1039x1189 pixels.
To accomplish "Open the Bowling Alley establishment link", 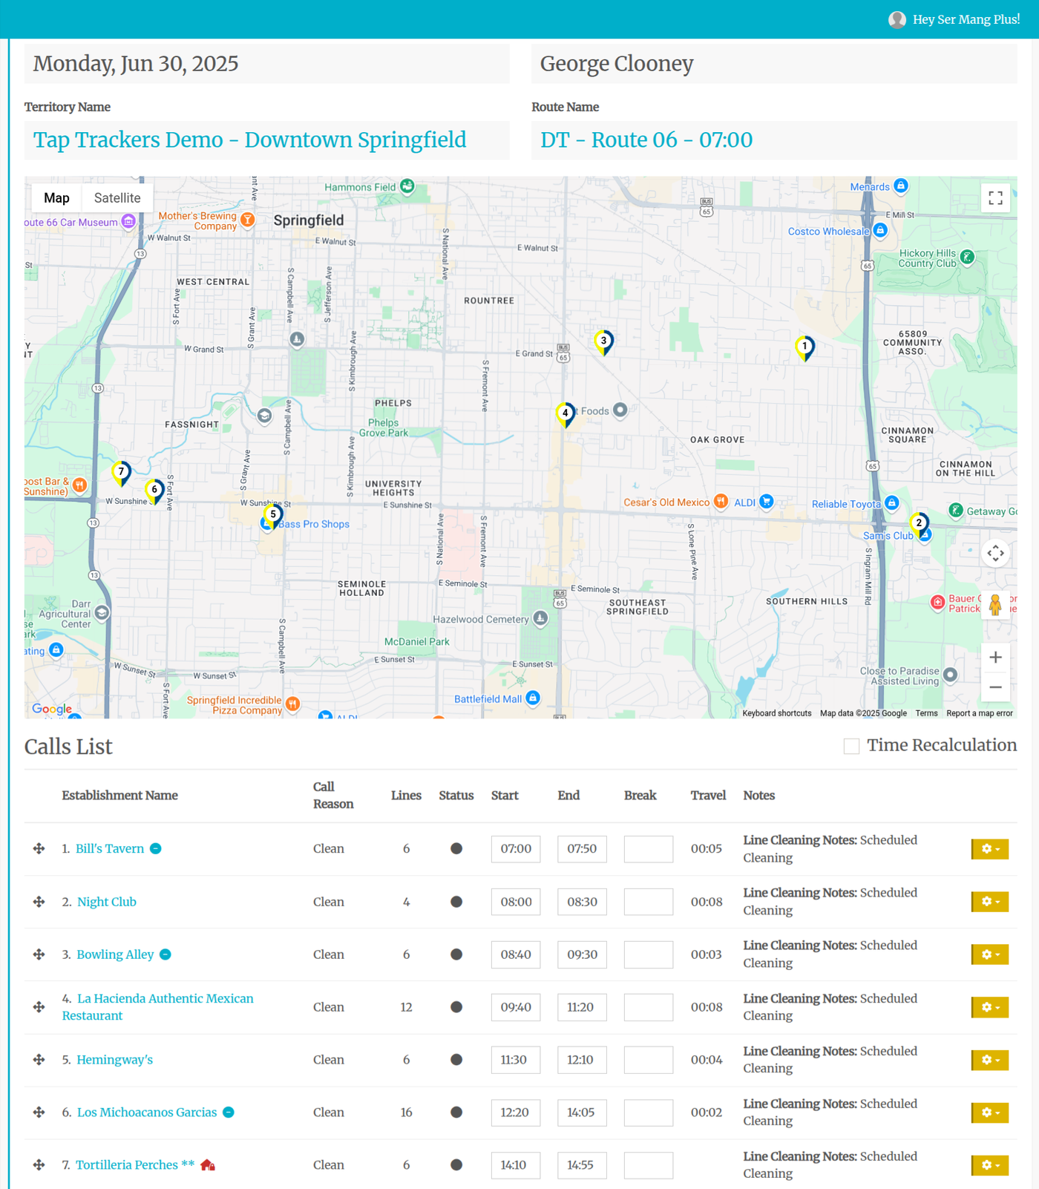I will point(115,954).
